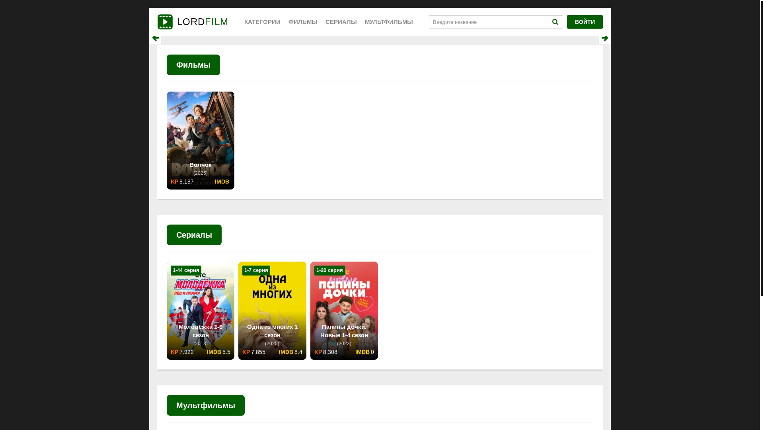Click the KP 7.922 rating
The height and width of the screenshot is (430, 764).
coord(182,352)
